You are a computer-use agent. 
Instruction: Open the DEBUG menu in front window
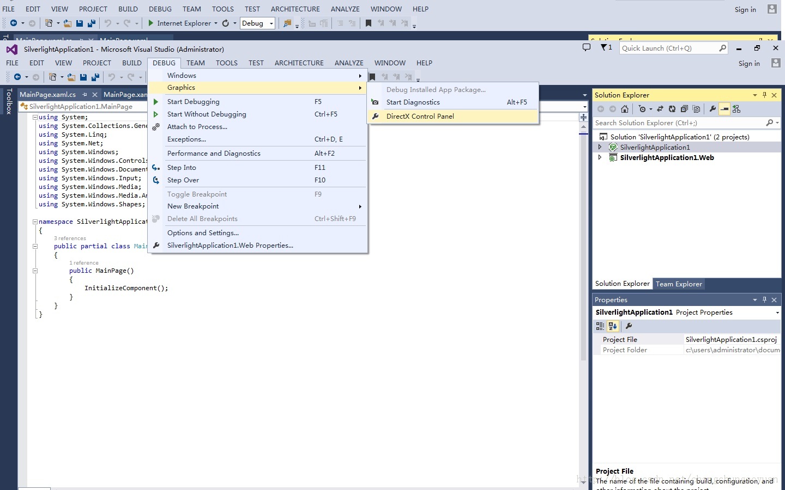(164, 63)
